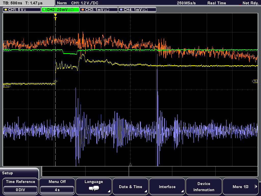Click the Real Time acquisition label
The height and width of the screenshot is (196, 261).
click(217, 3)
